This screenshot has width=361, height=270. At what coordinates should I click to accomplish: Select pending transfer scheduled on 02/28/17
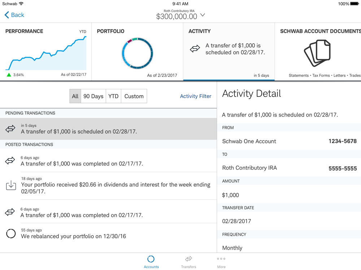pos(108,129)
